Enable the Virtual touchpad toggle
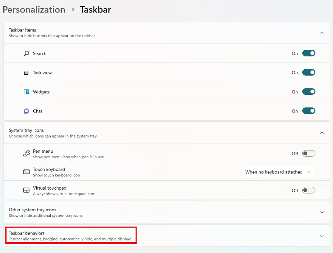333x253 pixels. coord(309,190)
